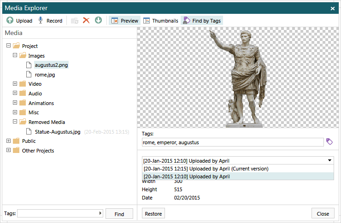Select the Audio folder label
The width and height of the screenshot is (341, 223).
pyautogui.click(x=35, y=94)
